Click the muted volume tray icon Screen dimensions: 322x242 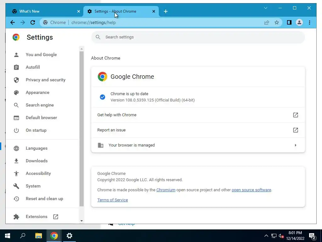(x=281, y=236)
